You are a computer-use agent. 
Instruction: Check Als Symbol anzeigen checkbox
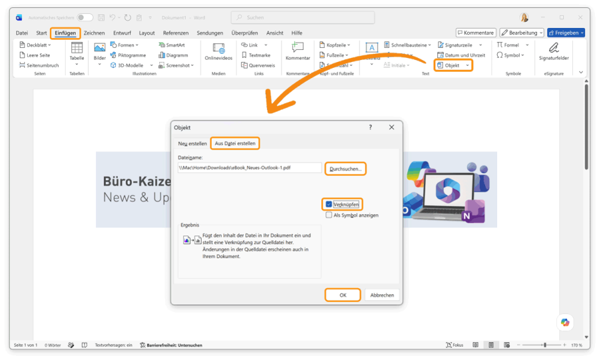[329, 216]
